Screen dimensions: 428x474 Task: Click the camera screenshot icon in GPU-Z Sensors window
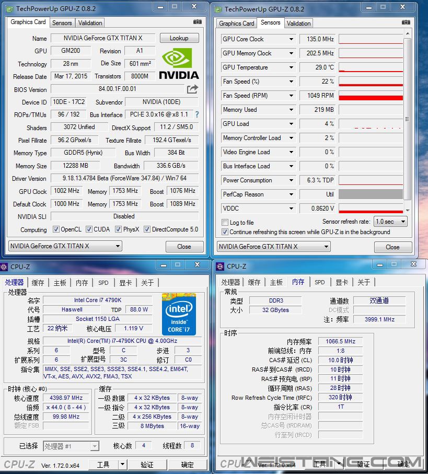tap(406, 22)
